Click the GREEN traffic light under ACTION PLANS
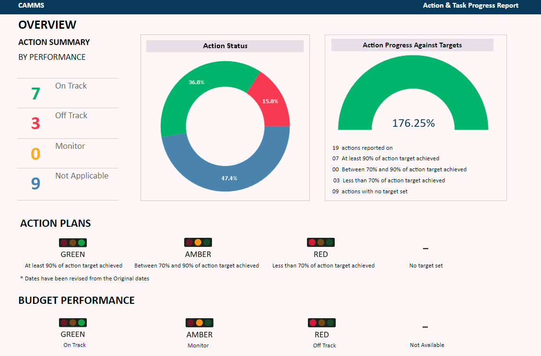The width and height of the screenshot is (541, 356). pos(72,243)
